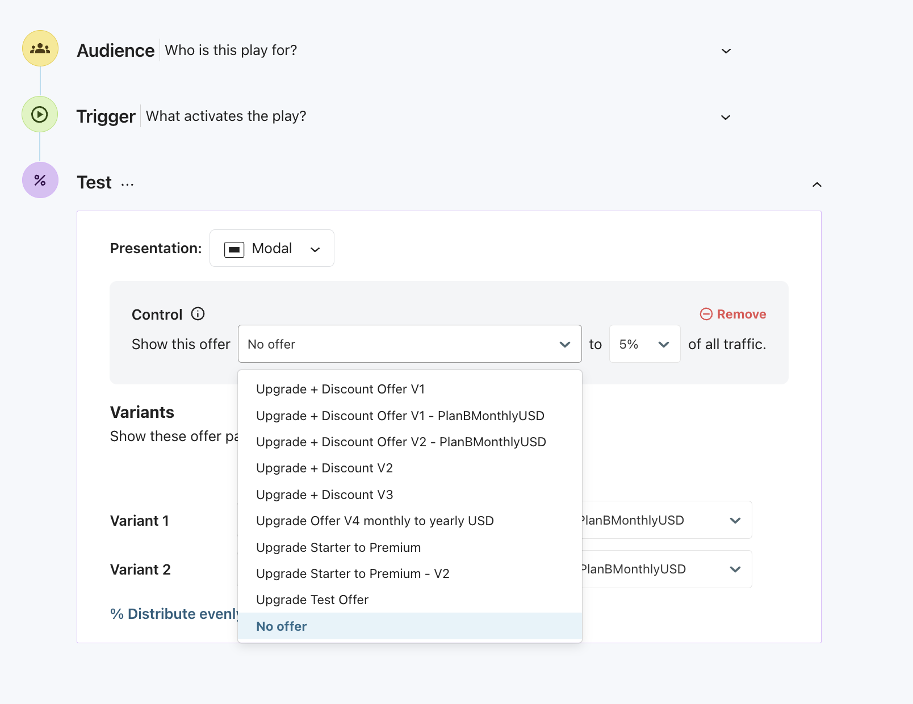Image resolution: width=913 pixels, height=704 pixels.
Task: Click the Remove minus-circle icon
Action: point(706,314)
